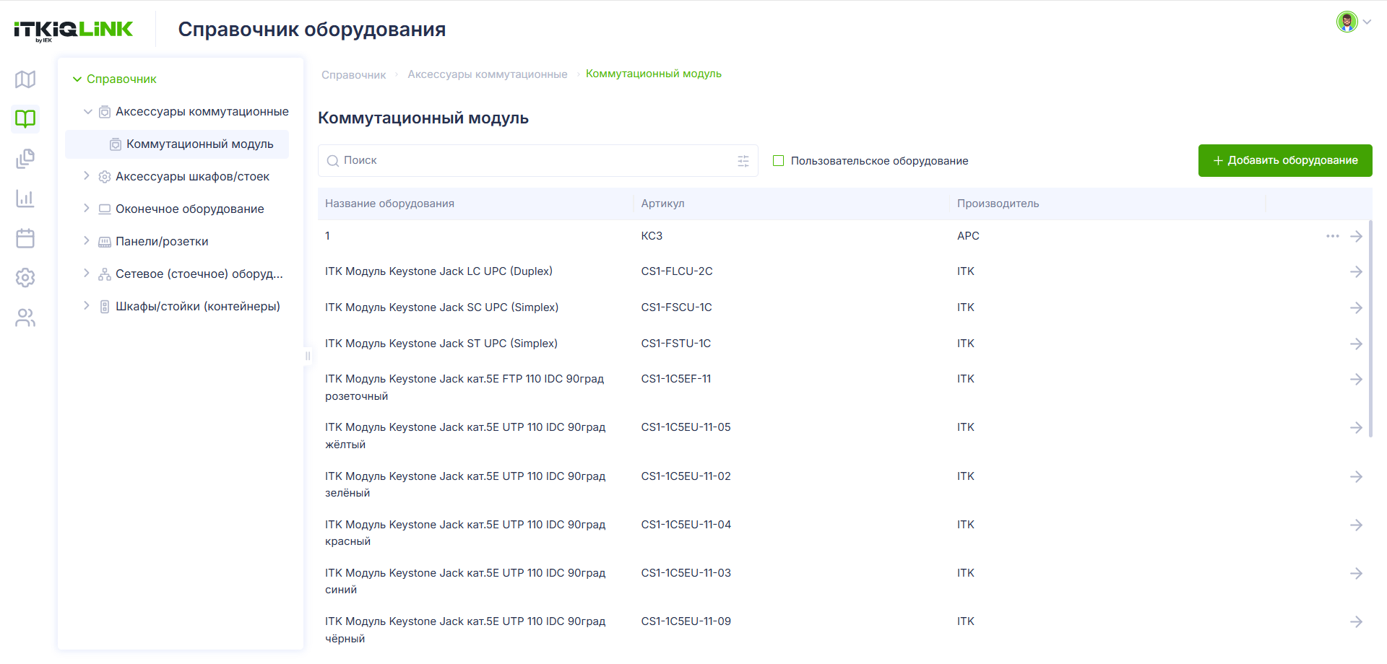Go to Справочник breadcrumb link

pyautogui.click(x=353, y=74)
